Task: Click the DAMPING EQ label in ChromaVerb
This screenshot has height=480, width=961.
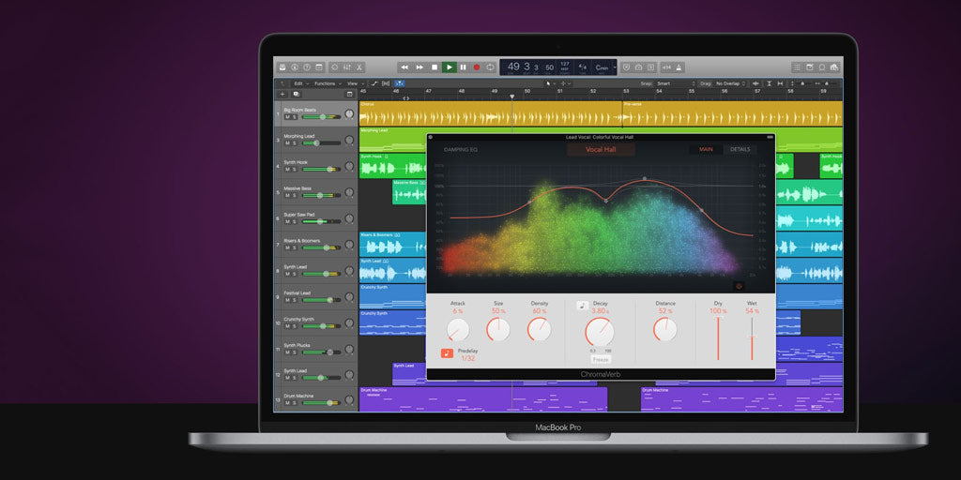Action: pos(460,149)
